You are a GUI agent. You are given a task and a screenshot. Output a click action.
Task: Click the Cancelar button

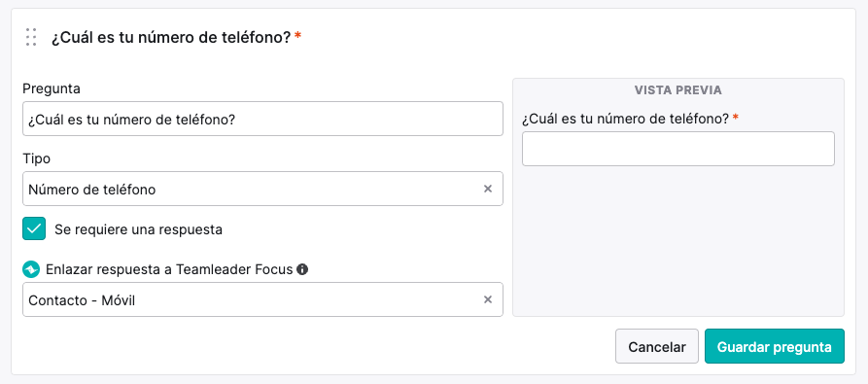(657, 346)
